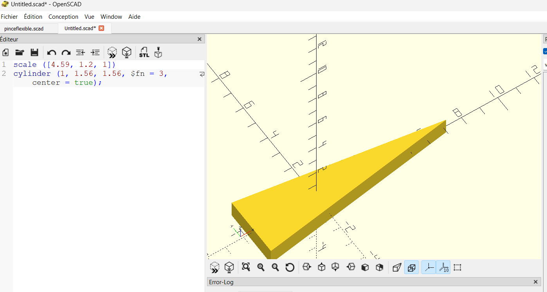Switch to the Top view
Viewport: 547px width, 292px height.
tap(322, 267)
